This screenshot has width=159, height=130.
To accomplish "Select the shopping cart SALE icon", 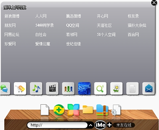I will 20,88.
